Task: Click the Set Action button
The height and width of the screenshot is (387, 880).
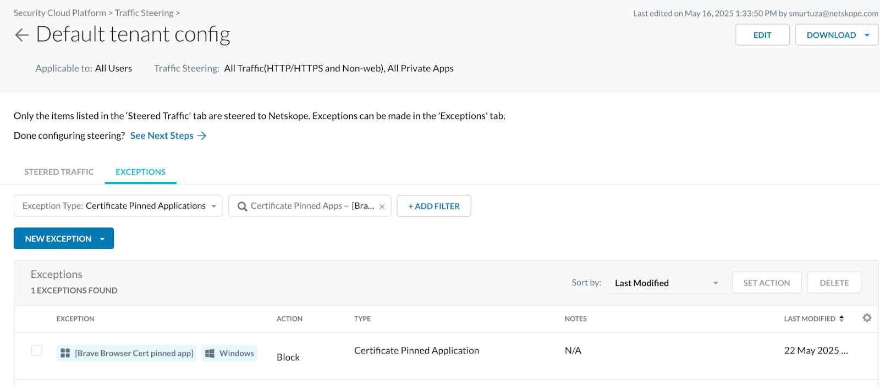Action: click(x=767, y=283)
